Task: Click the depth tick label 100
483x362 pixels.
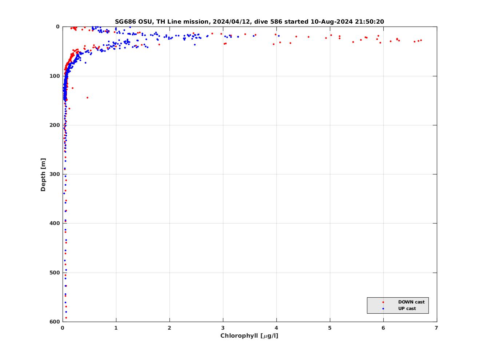Action: (55, 76)
